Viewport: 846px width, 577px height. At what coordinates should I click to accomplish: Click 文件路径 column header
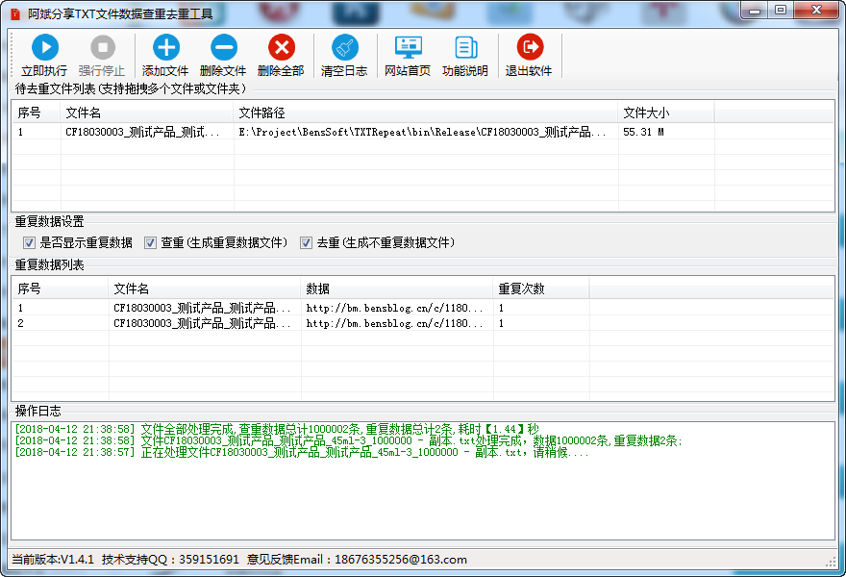point(426,113)
